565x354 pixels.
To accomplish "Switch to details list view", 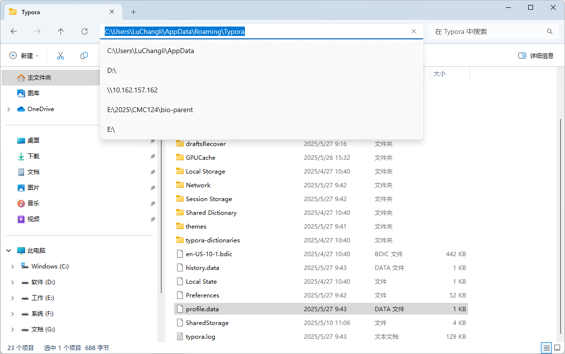I will point(547,348).
